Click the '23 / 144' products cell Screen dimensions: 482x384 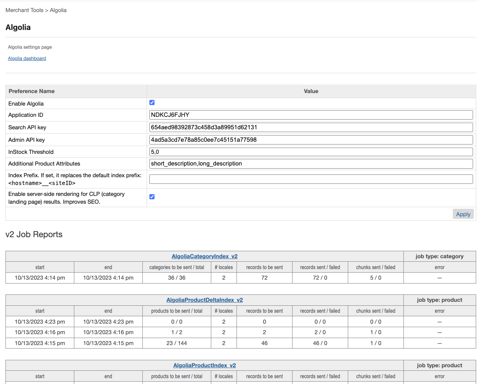(x=177, y=343)
